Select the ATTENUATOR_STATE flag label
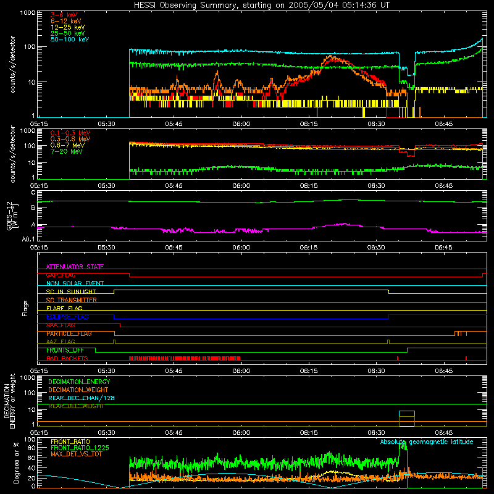 [75, 267]
